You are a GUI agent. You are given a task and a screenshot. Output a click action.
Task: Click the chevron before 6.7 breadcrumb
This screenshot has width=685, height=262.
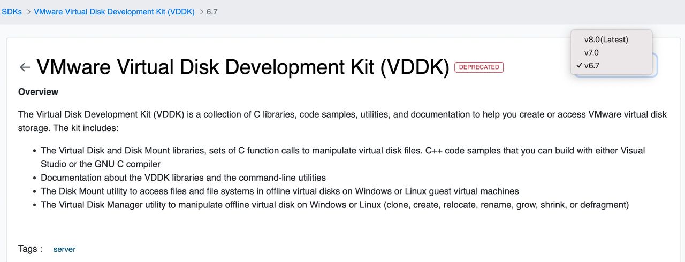[201, 11]
